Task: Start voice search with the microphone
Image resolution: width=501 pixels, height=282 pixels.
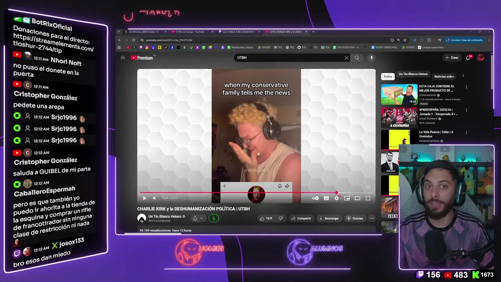Action: pos(371,58)
